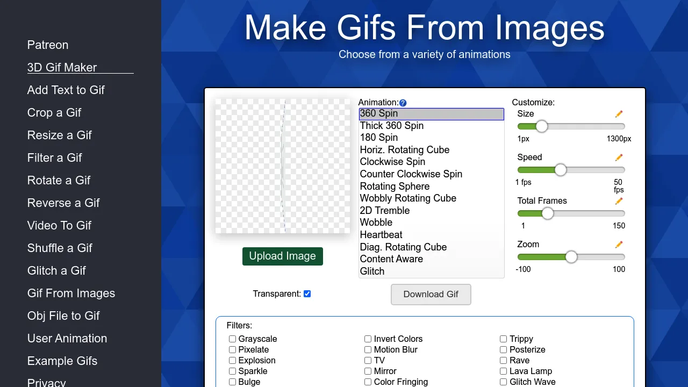Image resolution: width=688 pixels, height=387 pixels.
Task: Open the Animation help question mark
Action: click(403, 103)
